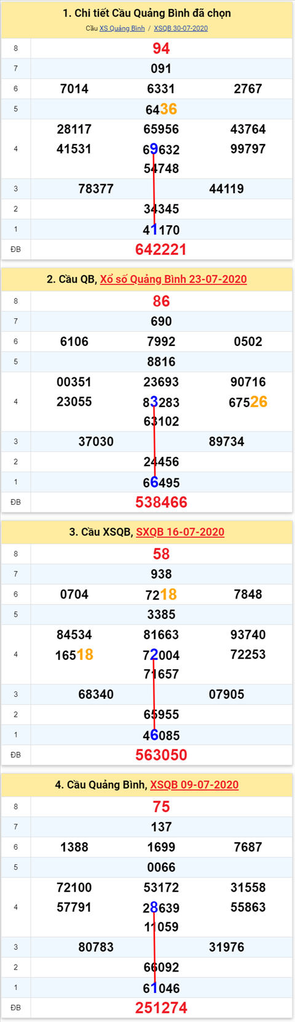This screenshot has width=295, height=1022.
Task: Select the number 0066
Action: (x=161, y=867)
